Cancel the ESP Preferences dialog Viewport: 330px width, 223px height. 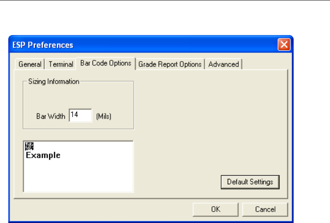[265, 210]
